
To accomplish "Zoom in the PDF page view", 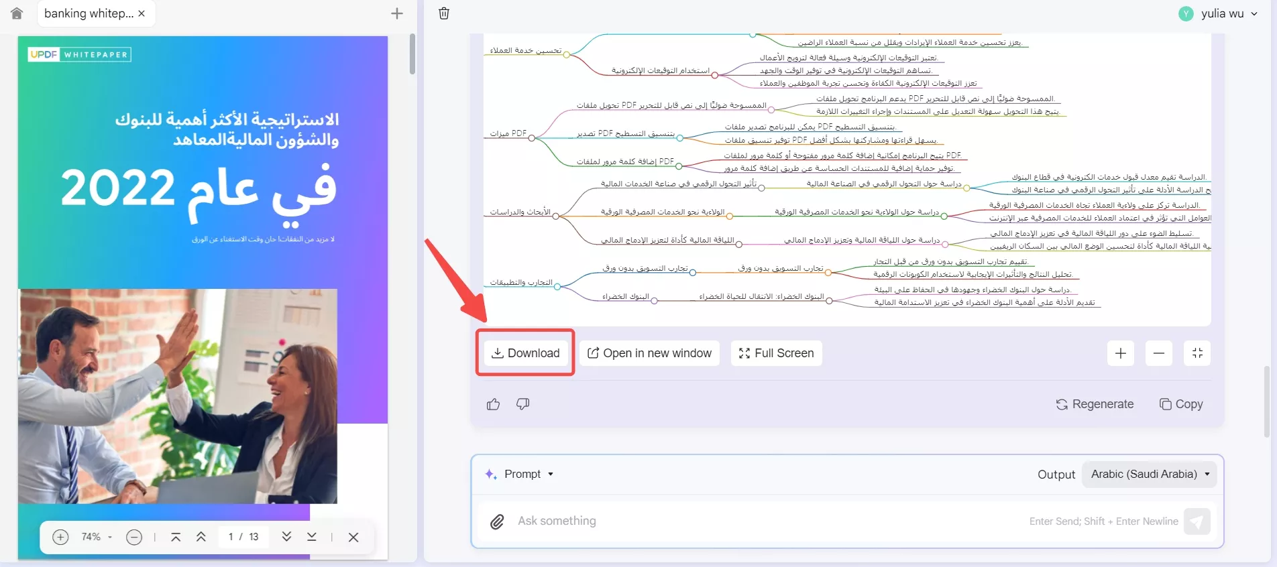I will tap(60, 537).
